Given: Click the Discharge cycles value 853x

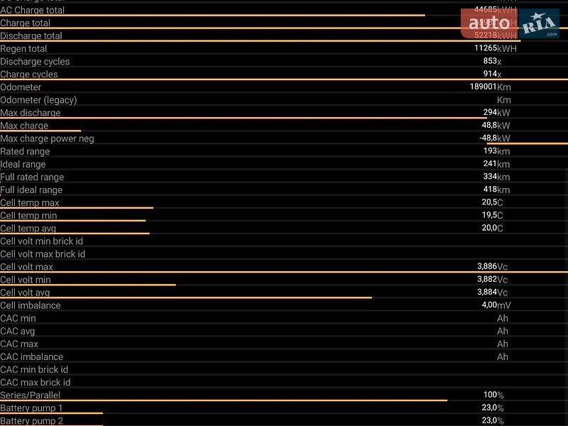Looking at the screenshot, I should [492, 61].
